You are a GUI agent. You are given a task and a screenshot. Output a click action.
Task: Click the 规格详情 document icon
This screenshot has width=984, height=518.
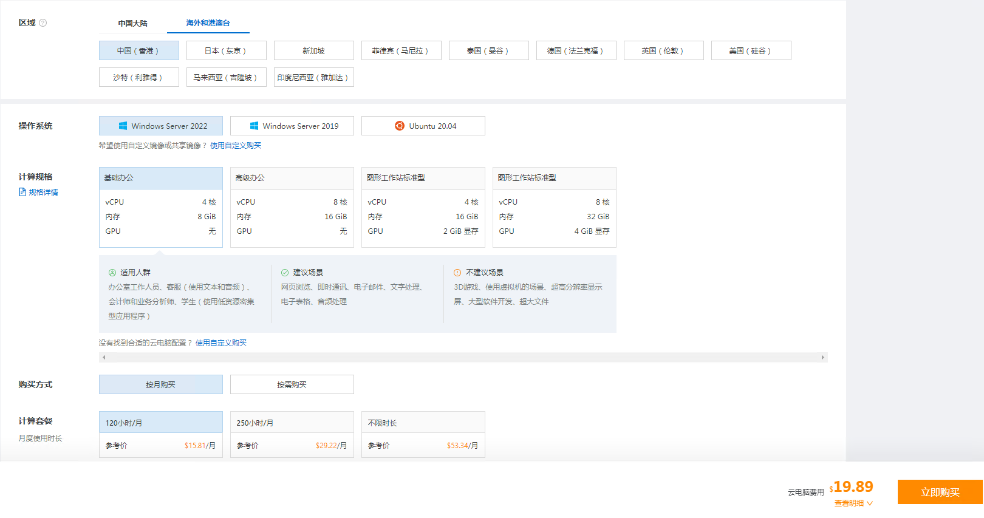click(x=22, y=193)
